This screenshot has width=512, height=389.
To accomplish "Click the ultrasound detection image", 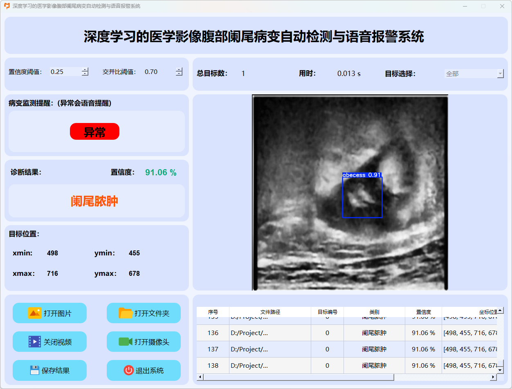I will (350, 192).
